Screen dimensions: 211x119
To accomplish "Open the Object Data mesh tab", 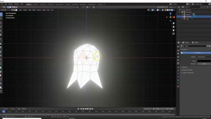I will pyautogui.click(x=178, y=83).
